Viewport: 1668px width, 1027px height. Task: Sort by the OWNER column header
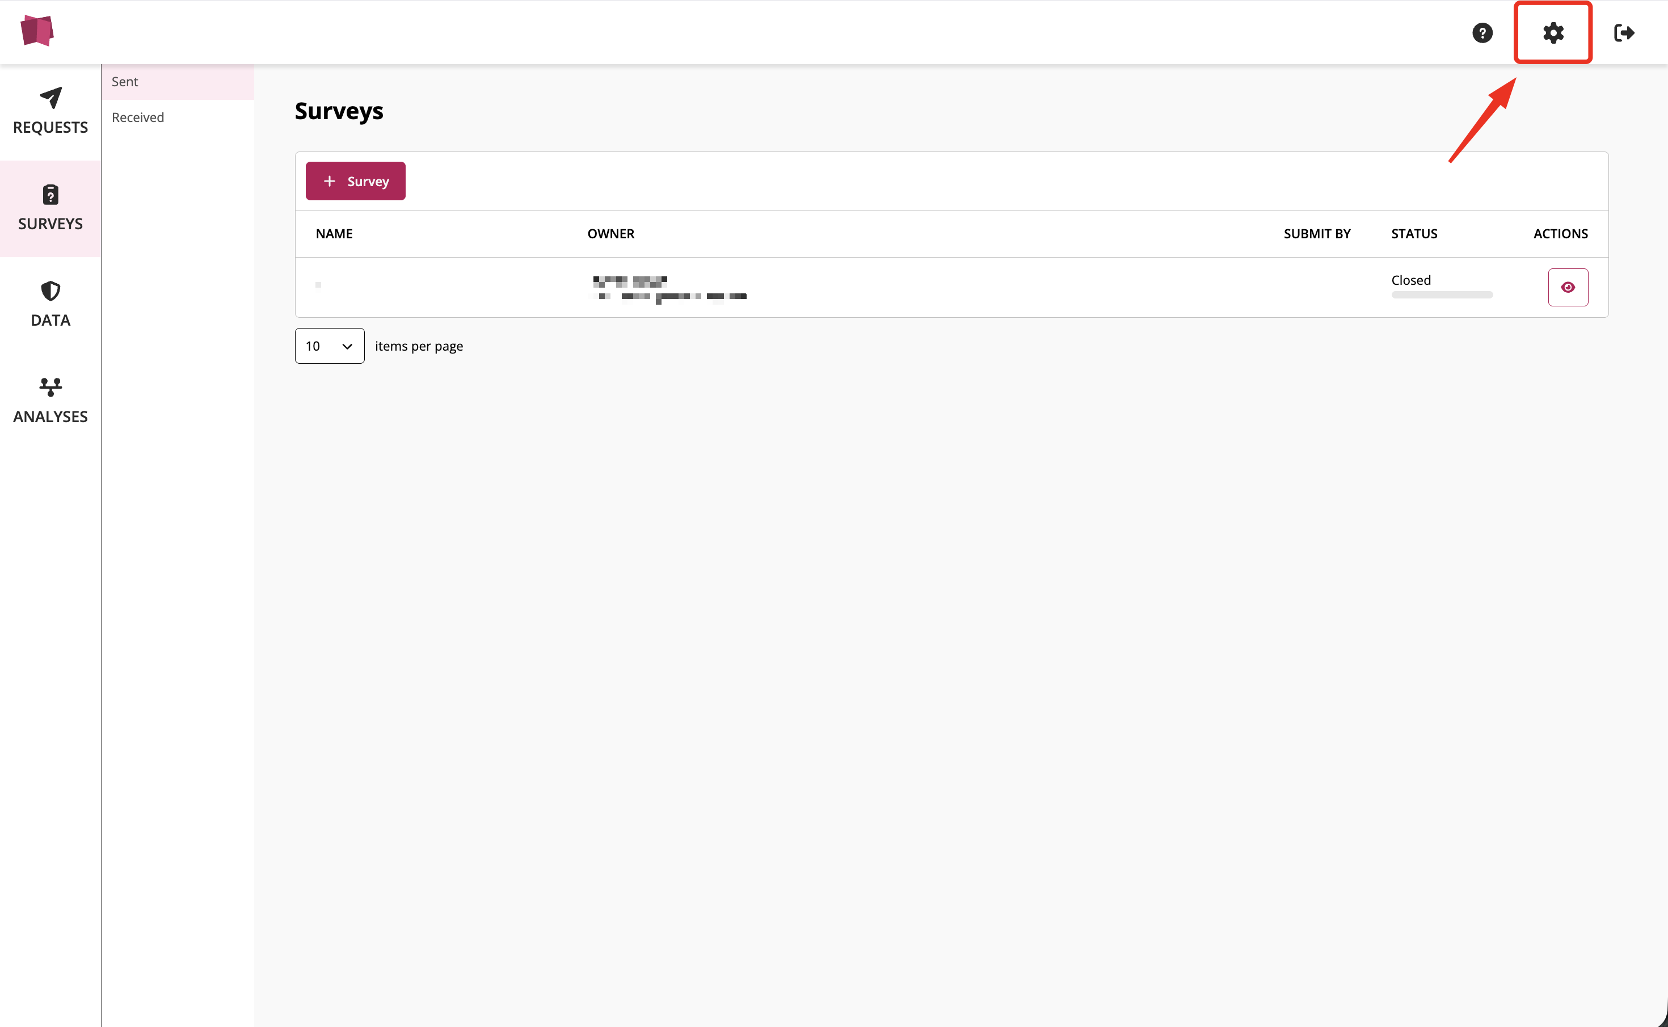[x=610, y=234]
